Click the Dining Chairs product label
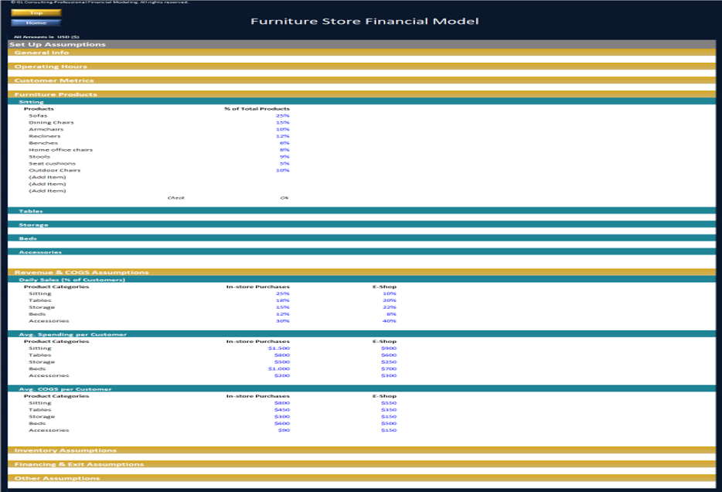This screenshot has width=722, height=492. pyautogui.click(x=51, y=122)
